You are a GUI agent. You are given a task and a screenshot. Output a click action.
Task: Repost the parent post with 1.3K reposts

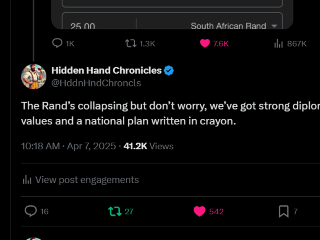click(x=140, y=44)
